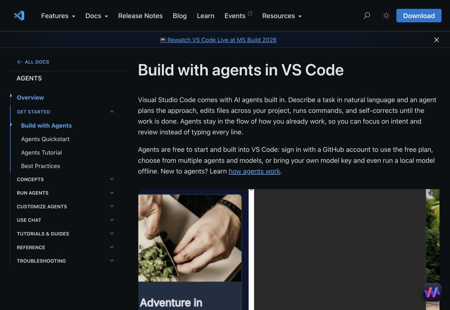This screenshot has width=450, height=310.
Task: Open the site search magnifier icon
Action: [x=367, y=16]
